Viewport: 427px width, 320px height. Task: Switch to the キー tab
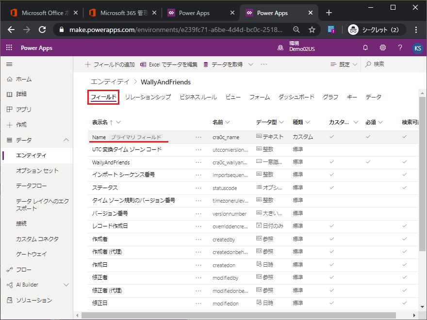pyautogui.click(x=352, y=97)
